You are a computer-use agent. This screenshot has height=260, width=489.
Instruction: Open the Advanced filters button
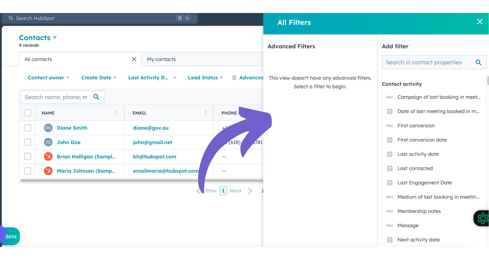[x=248, y=78]
